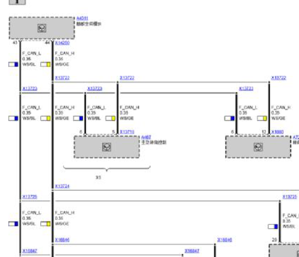Viewport: 299px width, 257px height.
Task: Select the top gray control unit box
Action: tap(42, 28)
